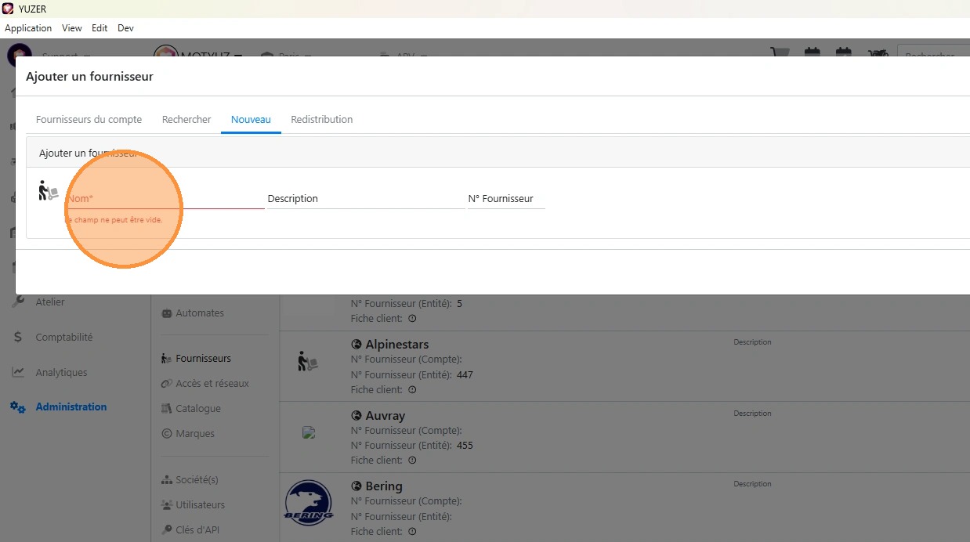Select the Nouveau tab
970x542 pixels.
pos(251,120)
